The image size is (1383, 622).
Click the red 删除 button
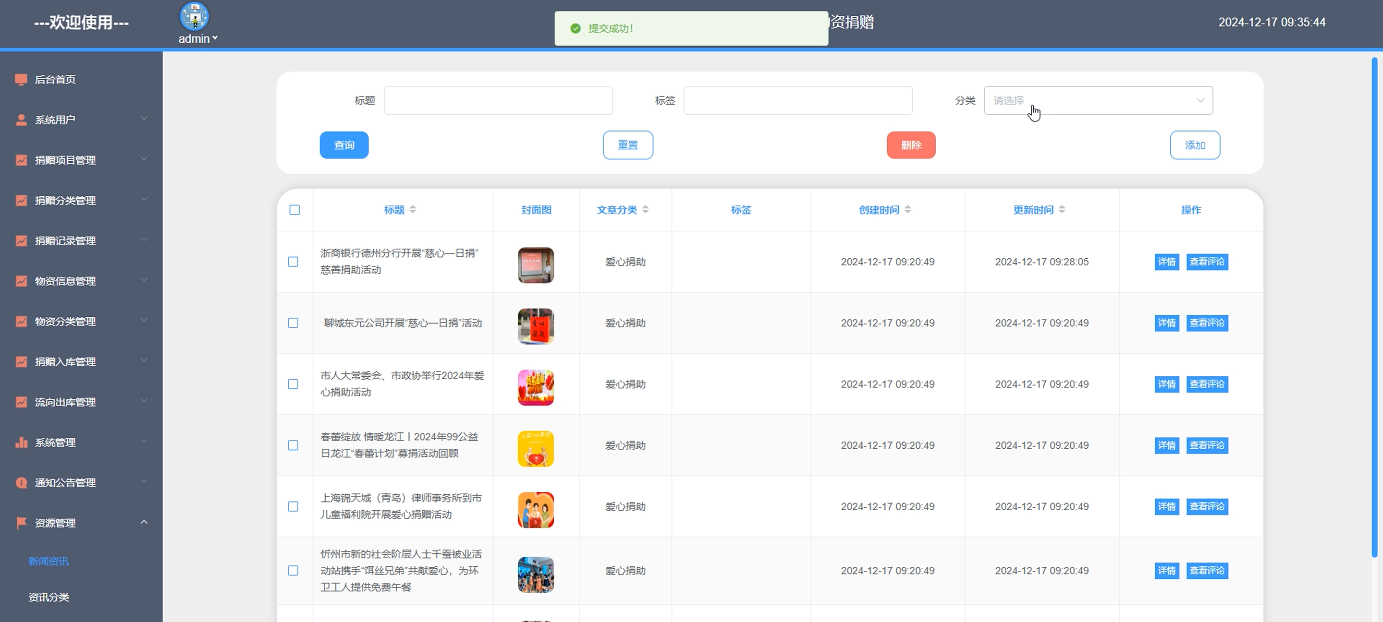click(x=910, y=145)
